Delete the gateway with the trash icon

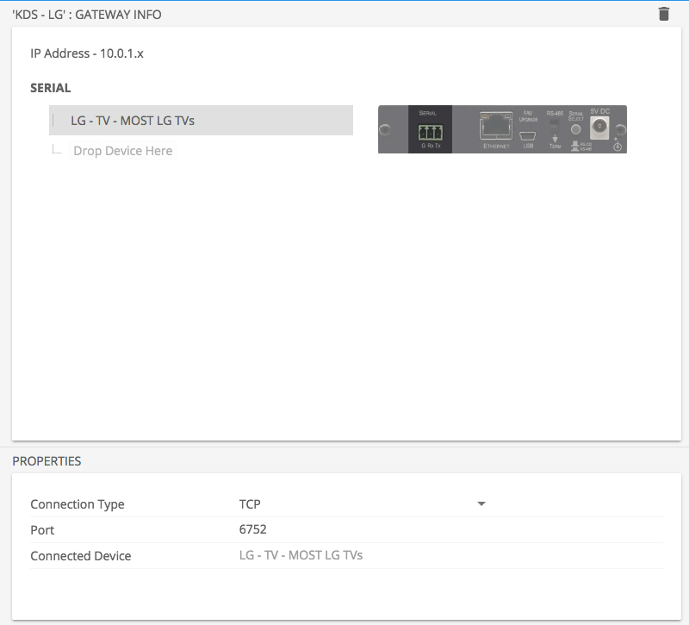662,14
